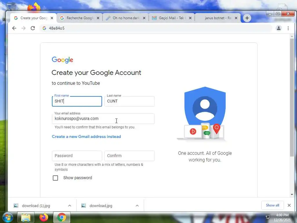This screenshot has height=223, width=297.
Task: Switch to the 'Recherche Google' tab
Action: tap(79, 18)
